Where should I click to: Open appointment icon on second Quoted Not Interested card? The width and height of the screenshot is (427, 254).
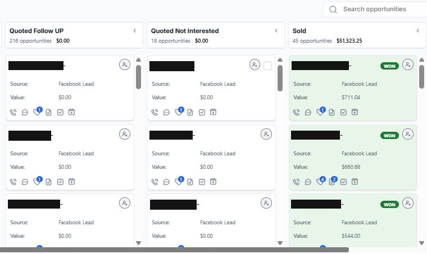point(213,182)
